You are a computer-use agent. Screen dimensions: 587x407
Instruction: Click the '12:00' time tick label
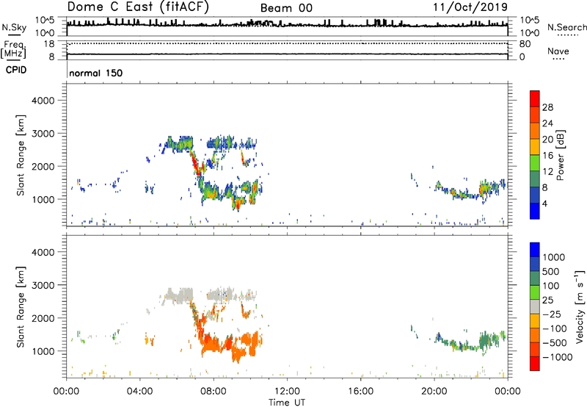pyautogui.click(x=287, y=392)
